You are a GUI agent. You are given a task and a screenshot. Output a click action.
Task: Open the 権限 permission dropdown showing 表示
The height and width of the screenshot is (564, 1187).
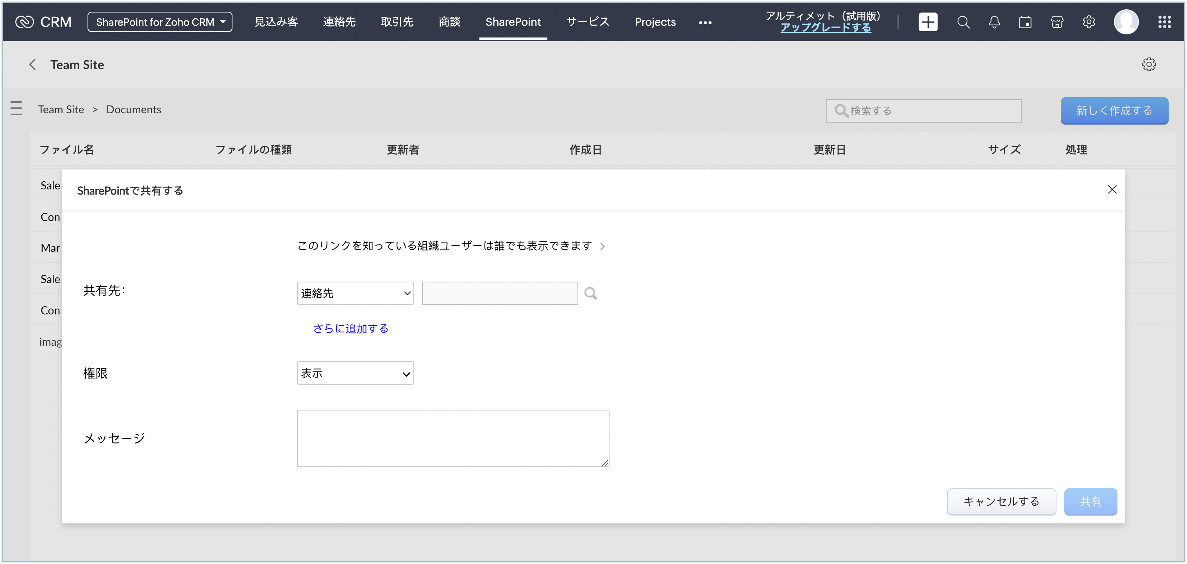tap(355, 373)
